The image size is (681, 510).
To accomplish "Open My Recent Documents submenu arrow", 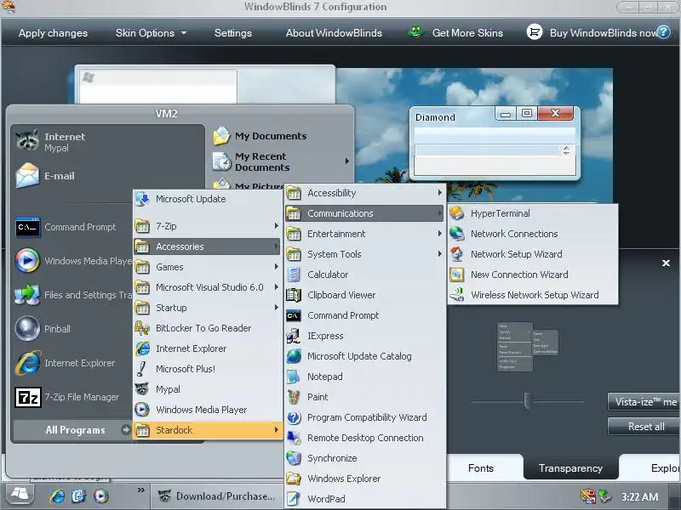I will [347, 161].
